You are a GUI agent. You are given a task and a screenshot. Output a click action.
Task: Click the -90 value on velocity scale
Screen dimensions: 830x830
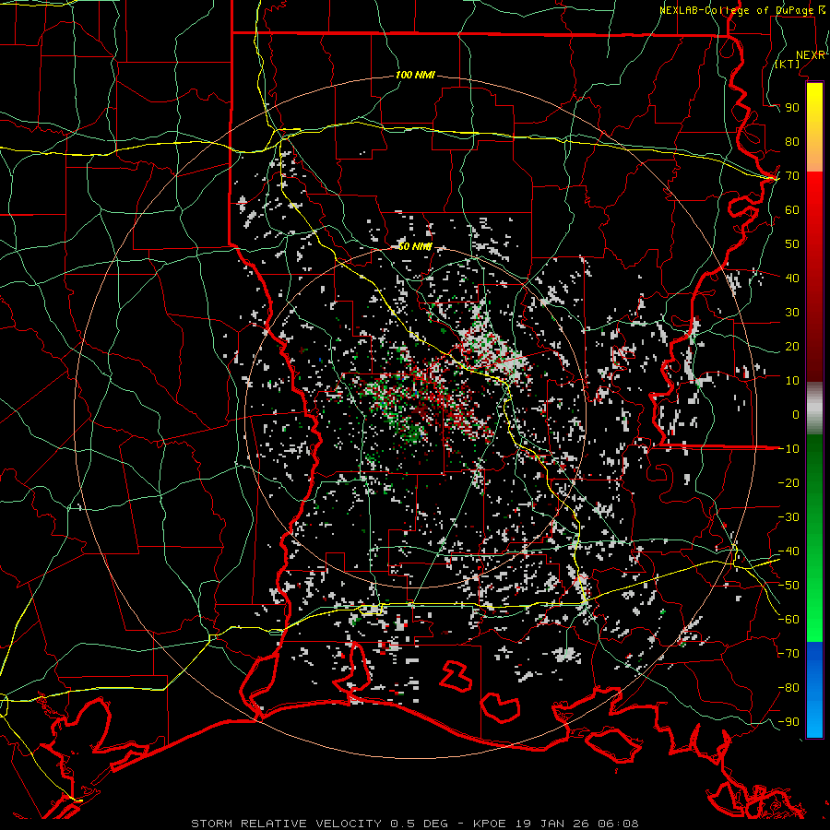(x=788, y=721)
